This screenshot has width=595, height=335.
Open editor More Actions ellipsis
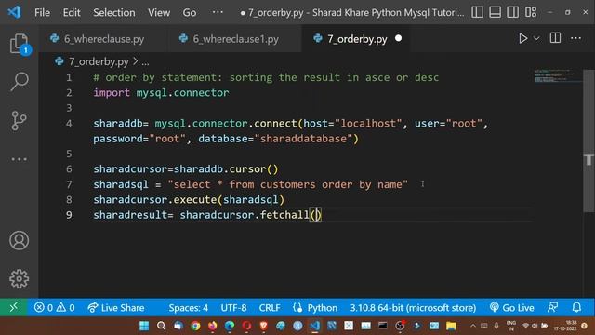click(575, 38)
